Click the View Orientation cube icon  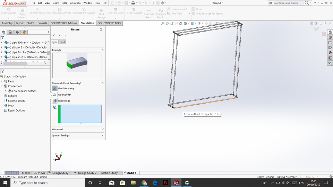185,23
